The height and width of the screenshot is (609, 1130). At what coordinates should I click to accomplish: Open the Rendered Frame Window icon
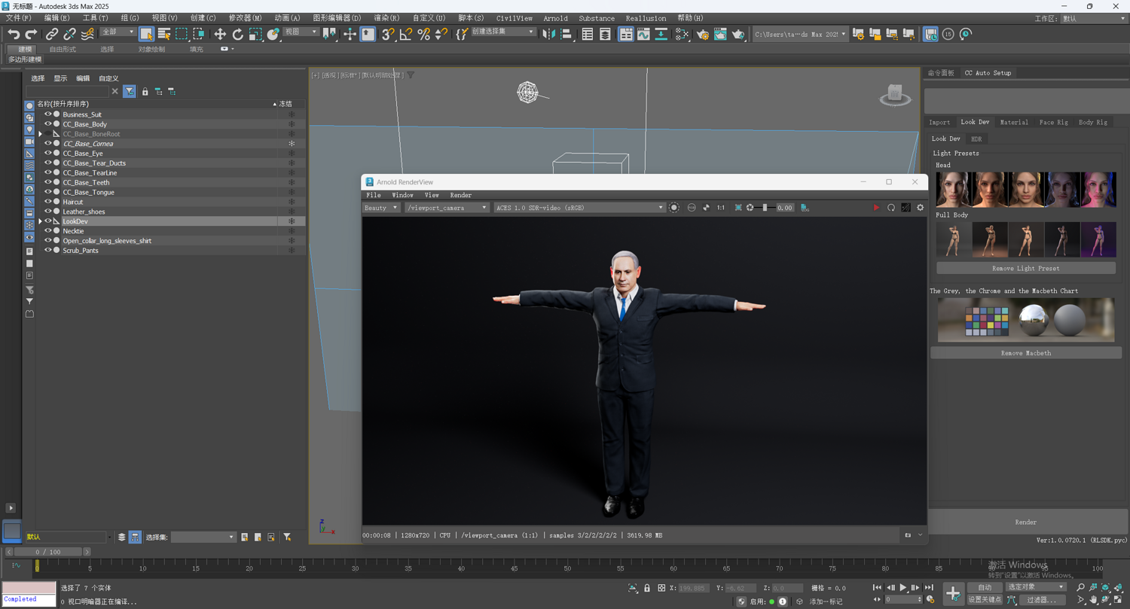[720, 34]
